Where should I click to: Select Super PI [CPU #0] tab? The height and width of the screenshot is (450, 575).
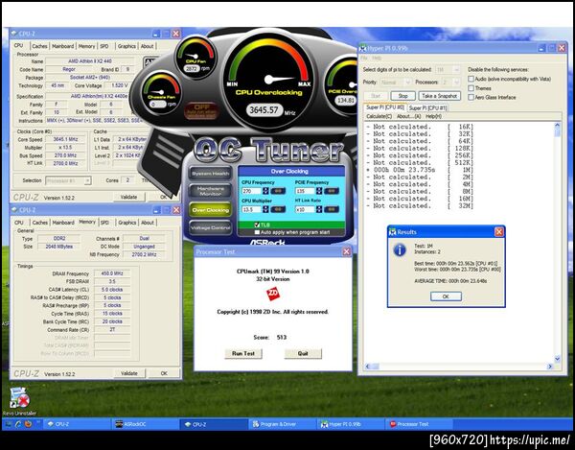coord(385,107)
